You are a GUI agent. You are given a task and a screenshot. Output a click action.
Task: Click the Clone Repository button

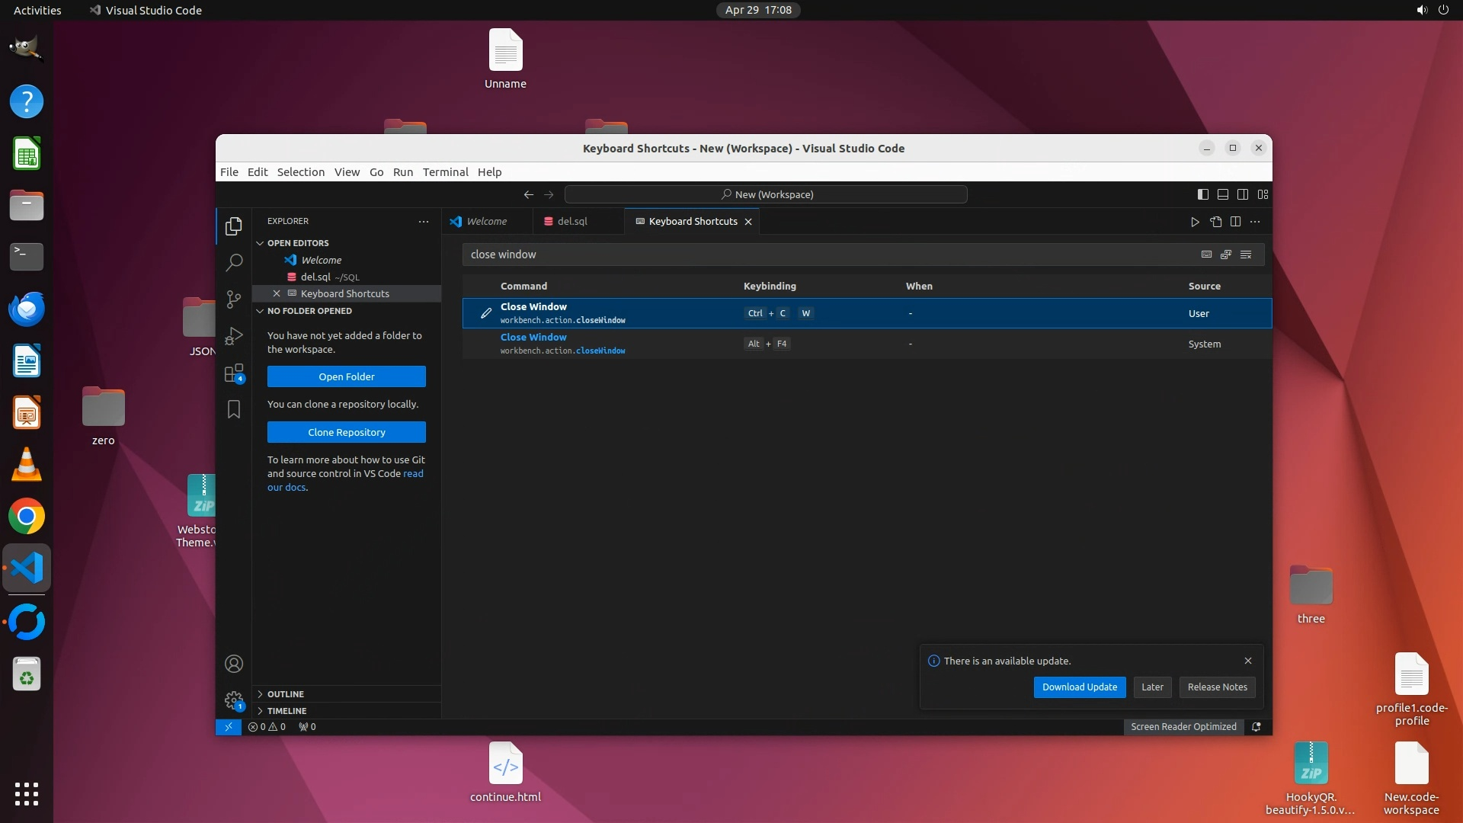tap(346, 432)
